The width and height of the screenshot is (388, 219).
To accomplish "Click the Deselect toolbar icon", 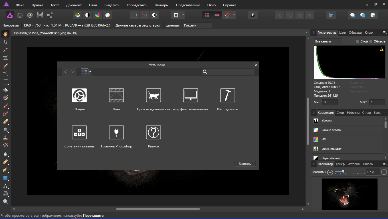I will pyautogui.click(x=144, y=15).
